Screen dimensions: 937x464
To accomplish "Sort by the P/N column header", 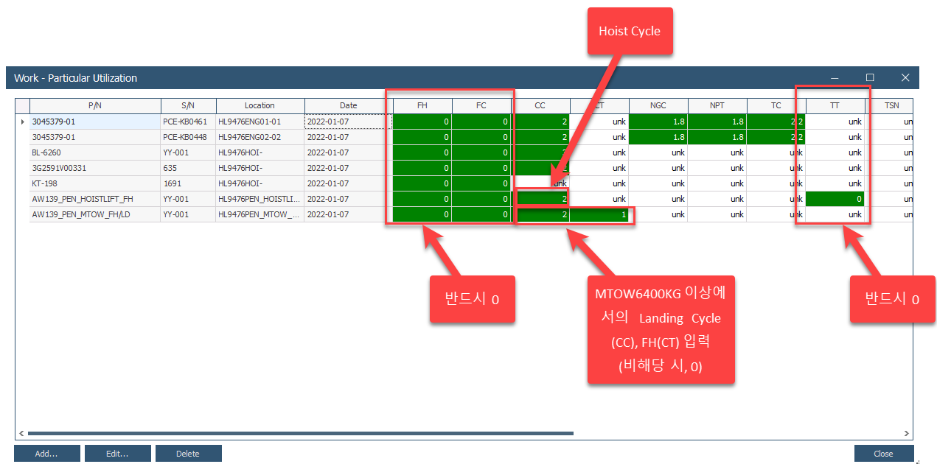I will [x=94, y=105].
